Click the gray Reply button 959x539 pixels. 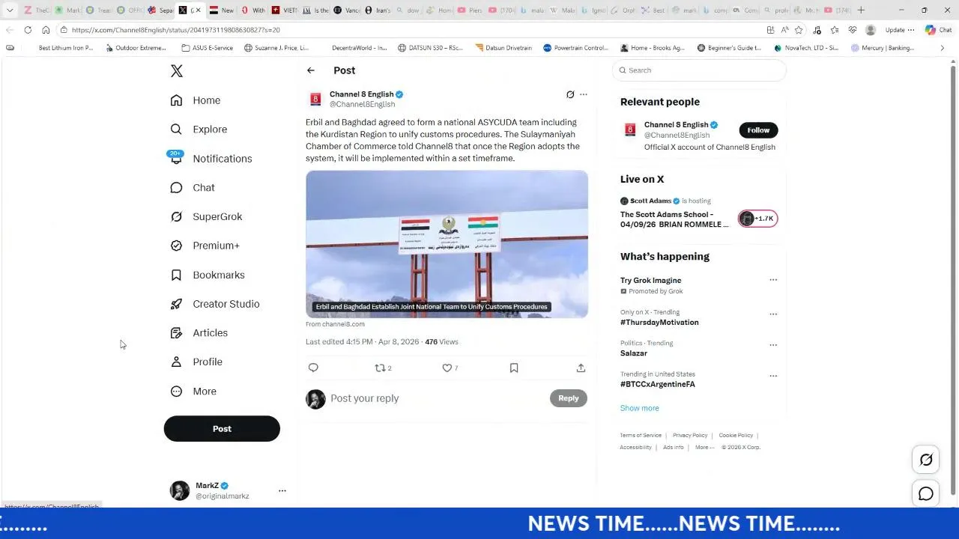tap(569, 398)
